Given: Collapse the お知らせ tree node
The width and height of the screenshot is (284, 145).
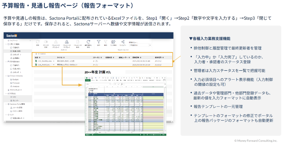Looking at the screenshot, I should pos(6,93).
